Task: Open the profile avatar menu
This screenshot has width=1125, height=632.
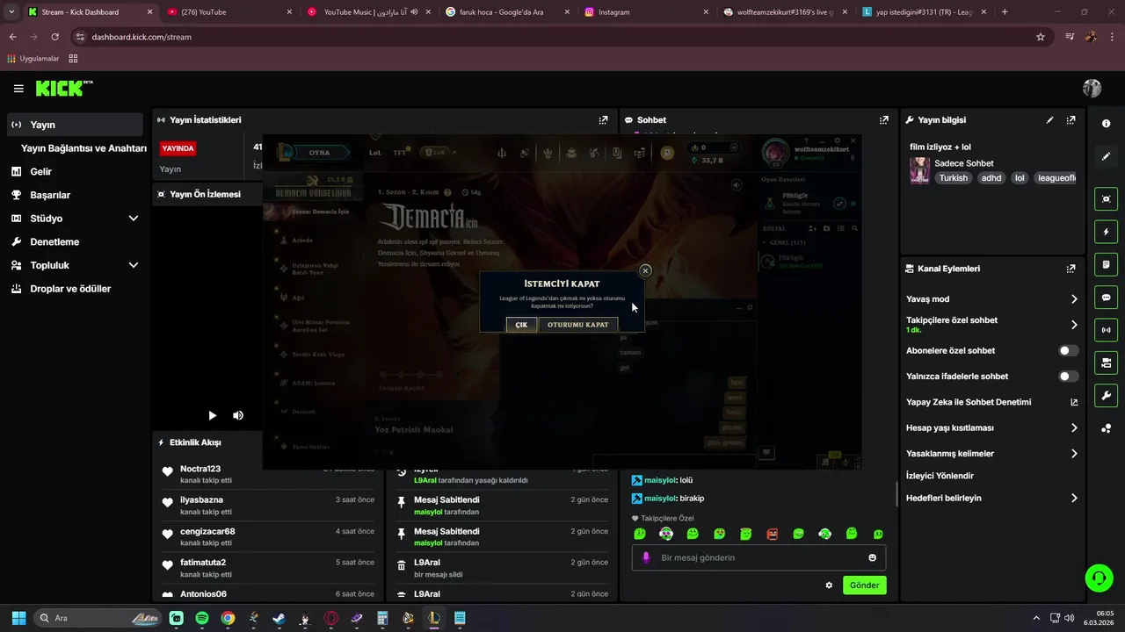Action: click(1092, 88)
